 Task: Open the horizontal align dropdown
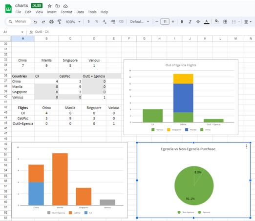[248, 21]
